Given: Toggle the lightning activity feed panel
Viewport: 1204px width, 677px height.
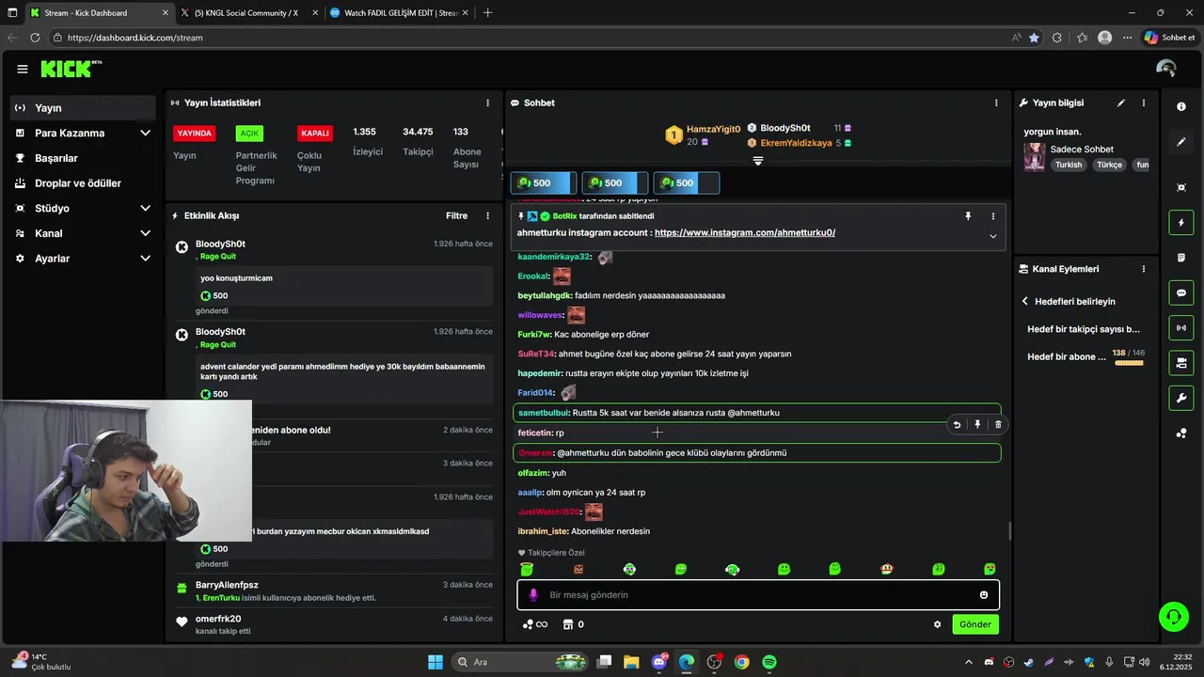Looking at the screenshot, I should coord(1181,223).
